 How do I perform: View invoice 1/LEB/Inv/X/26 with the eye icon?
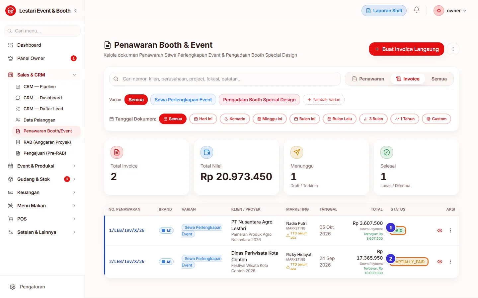(x=440, y=230)
